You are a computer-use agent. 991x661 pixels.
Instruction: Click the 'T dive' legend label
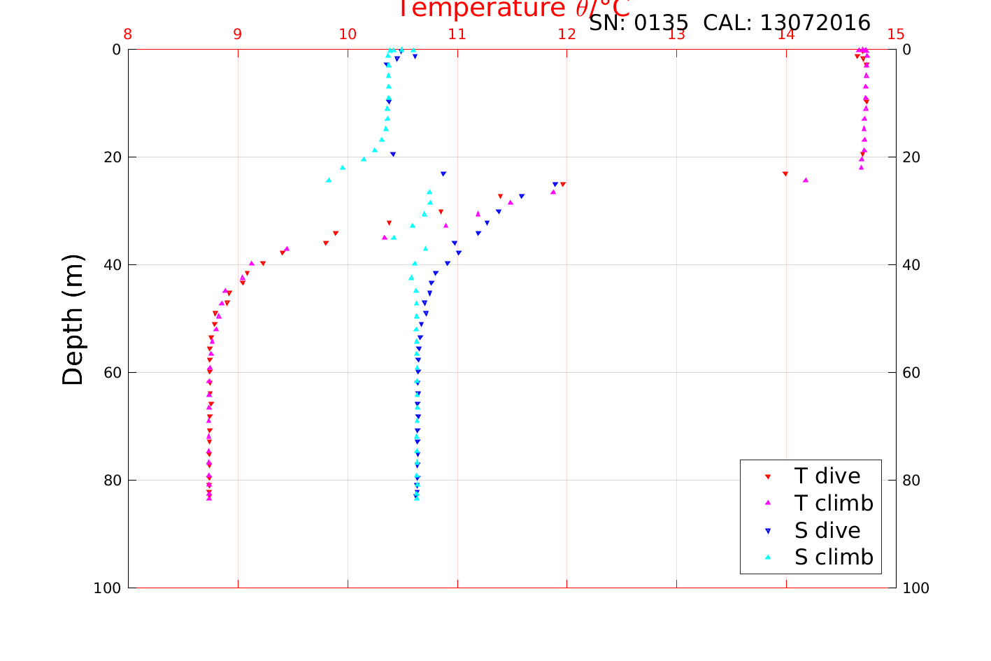(827, 476)
